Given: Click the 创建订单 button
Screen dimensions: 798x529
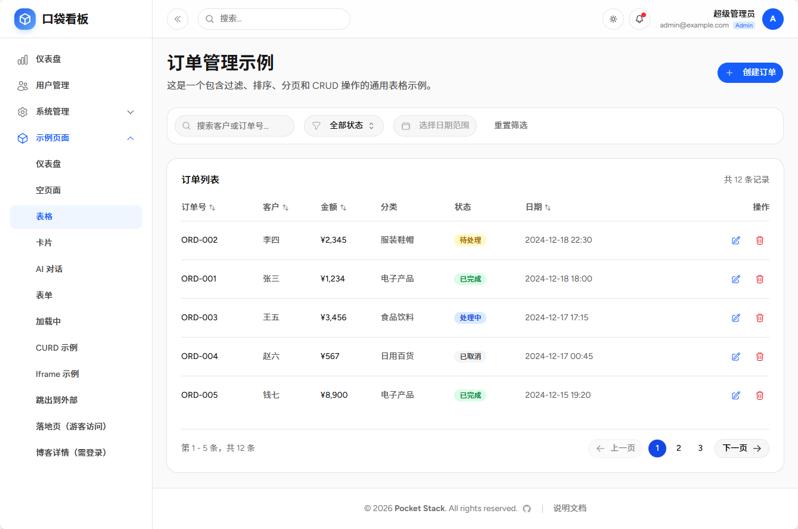Looking at the screenshot, I should point(750,72).
